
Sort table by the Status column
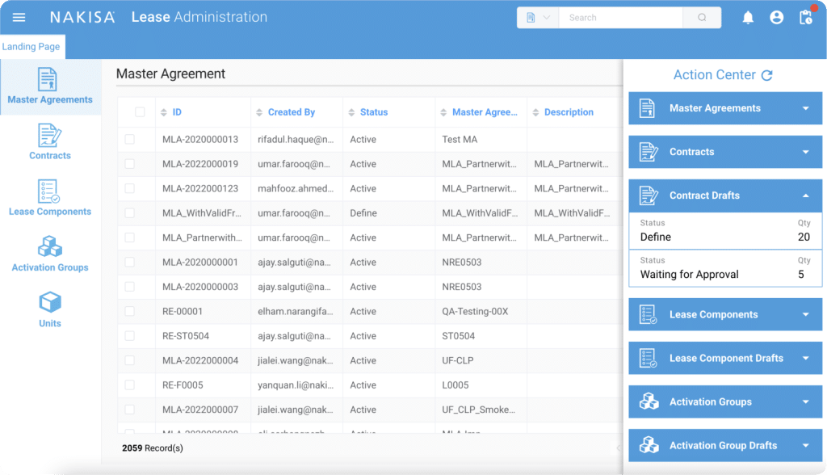point(374,112)
